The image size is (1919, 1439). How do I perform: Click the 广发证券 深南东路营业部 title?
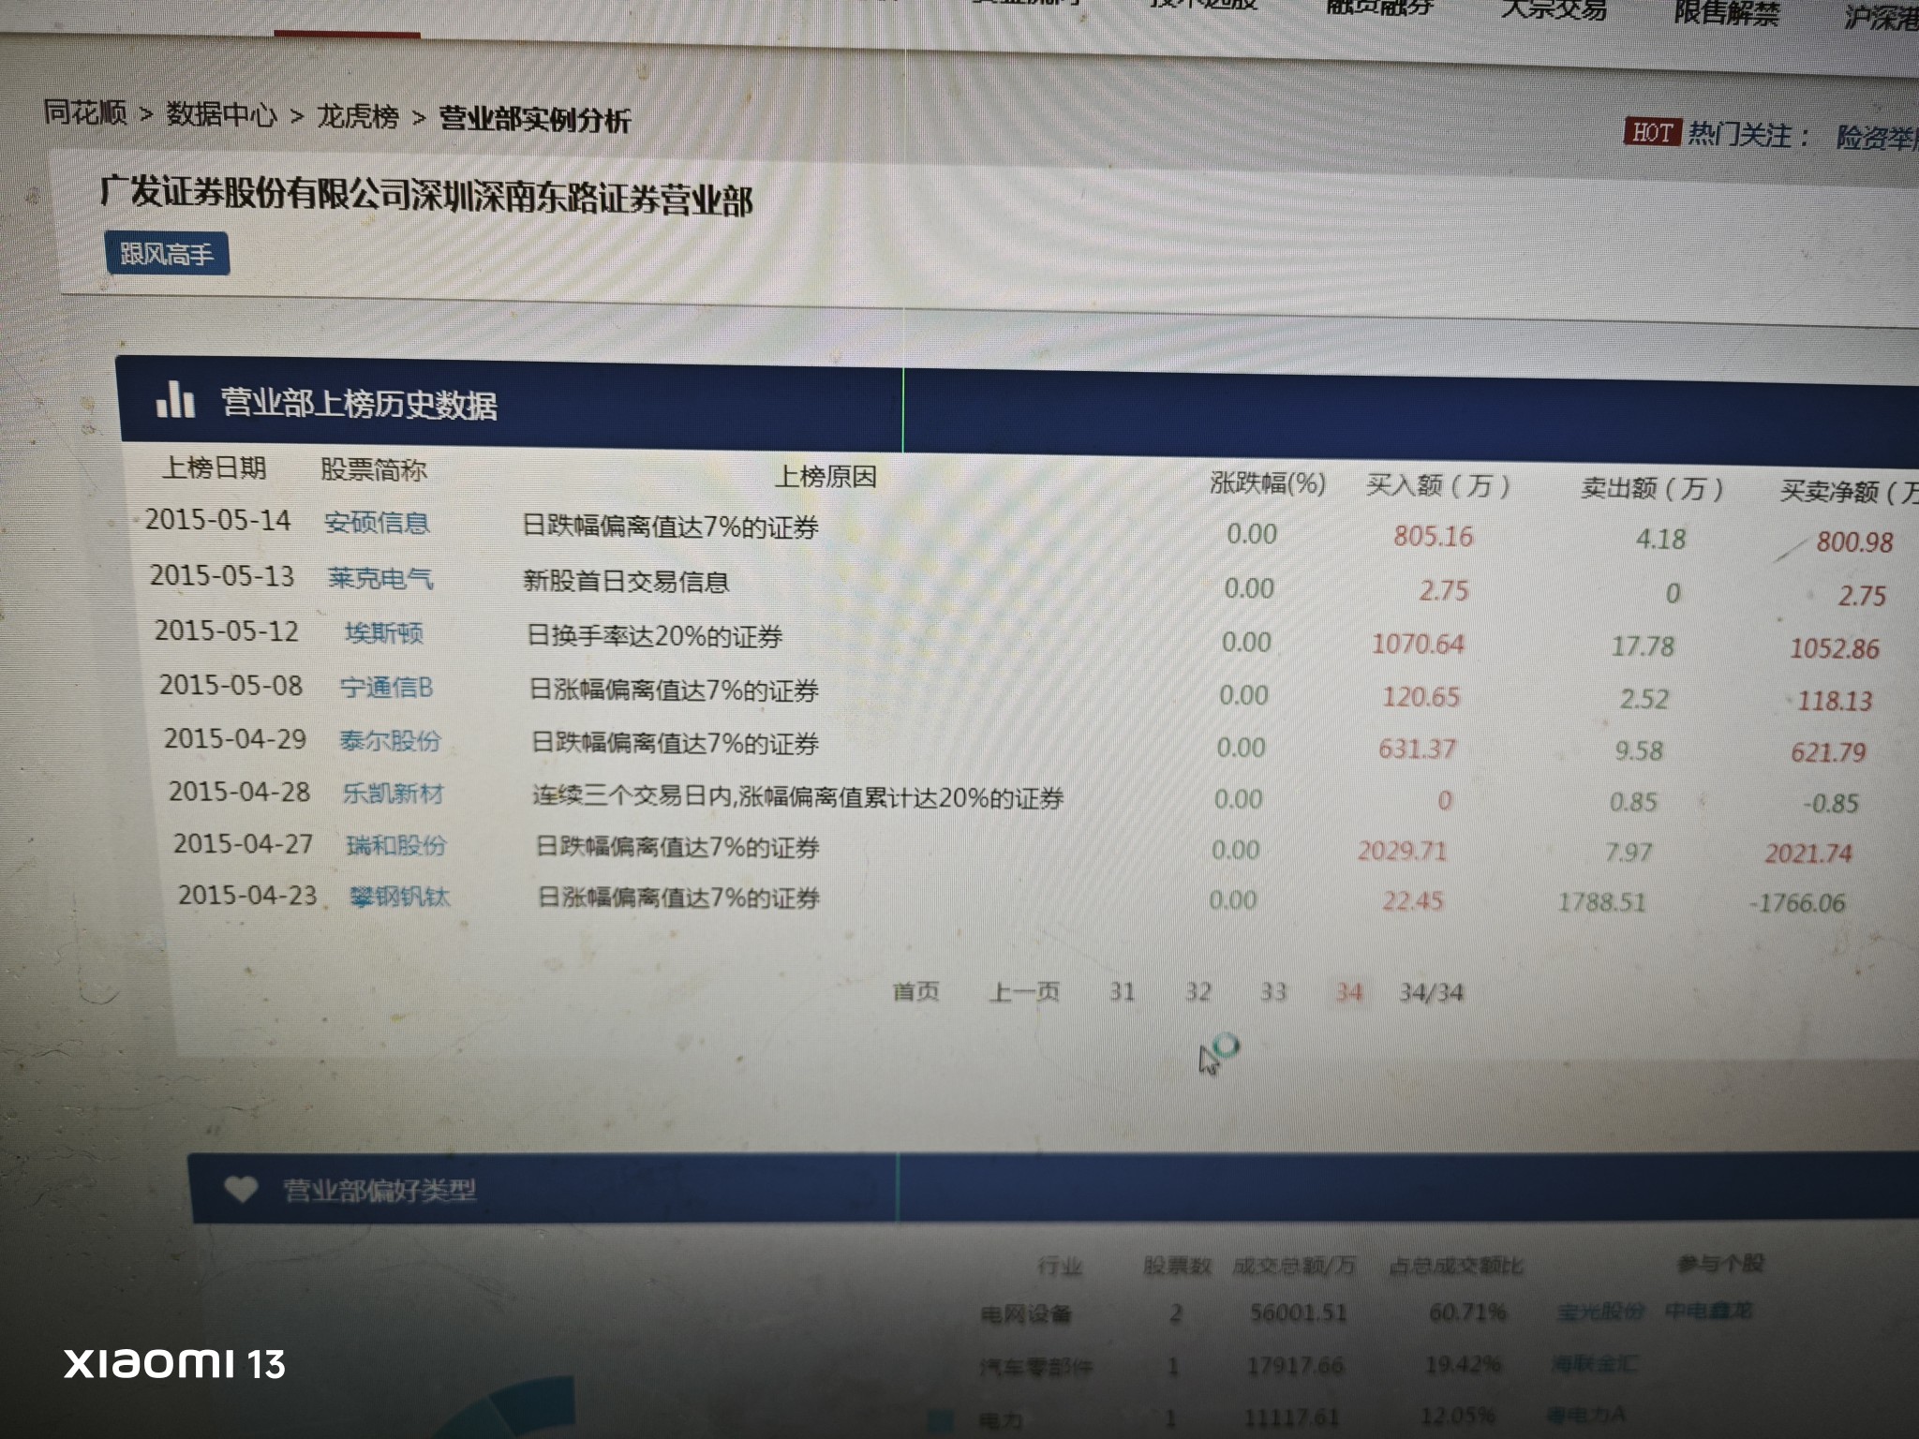point(426,196)
